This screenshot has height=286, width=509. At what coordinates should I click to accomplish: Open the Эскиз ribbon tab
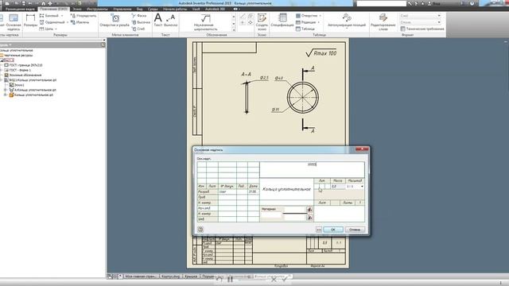point(77,9)
